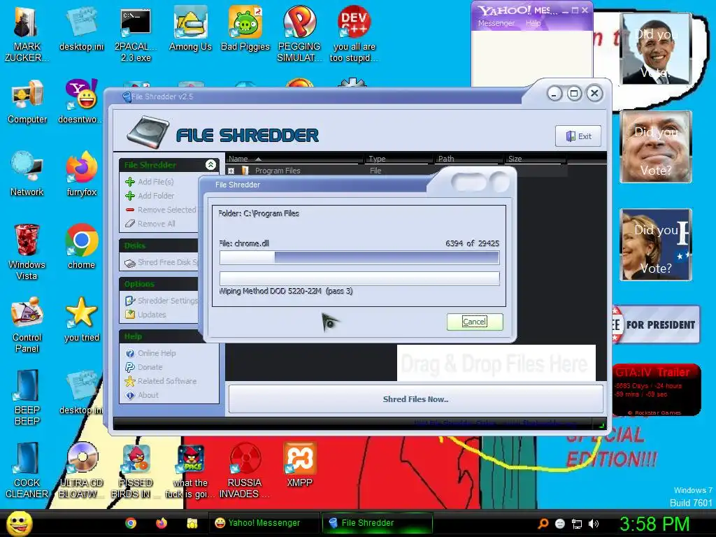Open the file explorer taskbar icon
Image resolution: width=716 pixels, height=537 pixels.
[x=192, y=523]
